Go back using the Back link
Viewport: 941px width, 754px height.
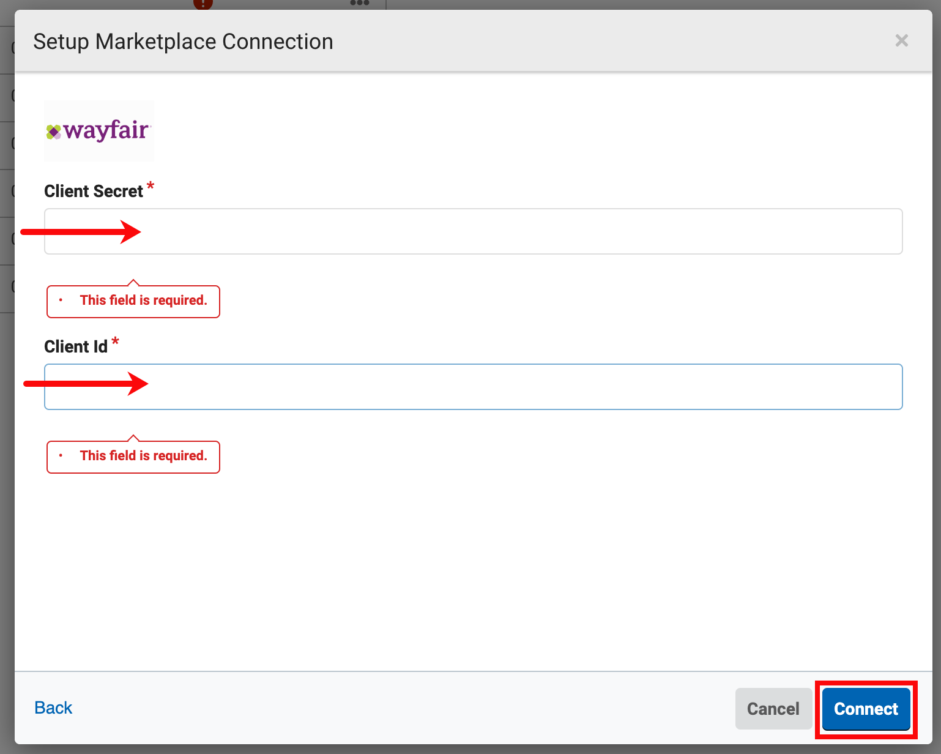click(53, 708)
